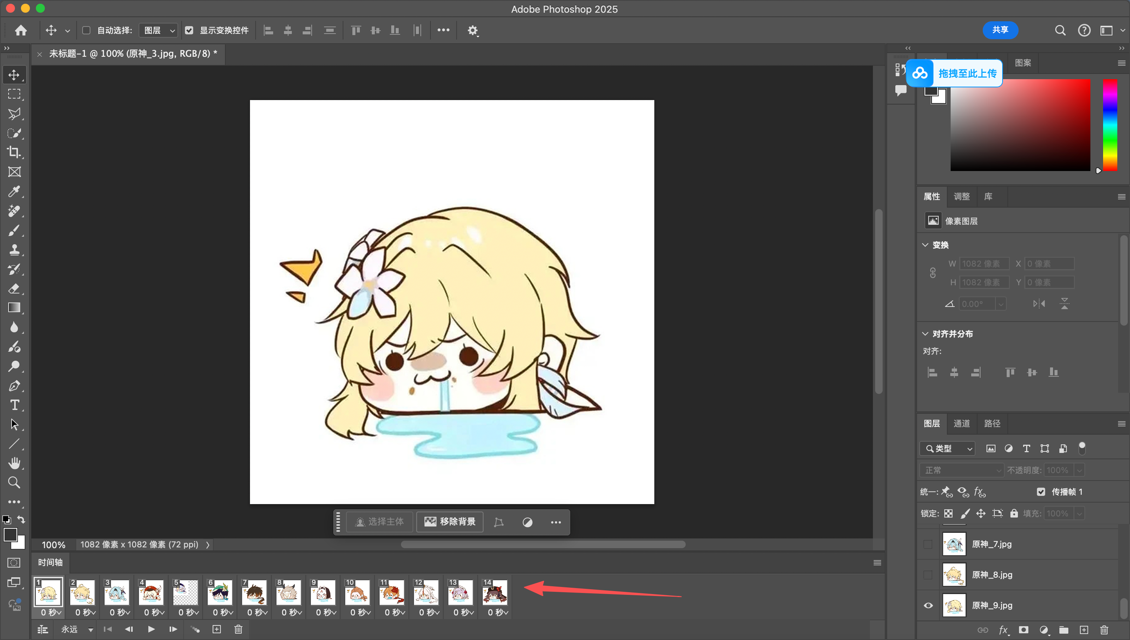Screen dimensions: 1130x640
Task: Open the 永远 loop options dropdown
Action: click(x=77, y=629)
